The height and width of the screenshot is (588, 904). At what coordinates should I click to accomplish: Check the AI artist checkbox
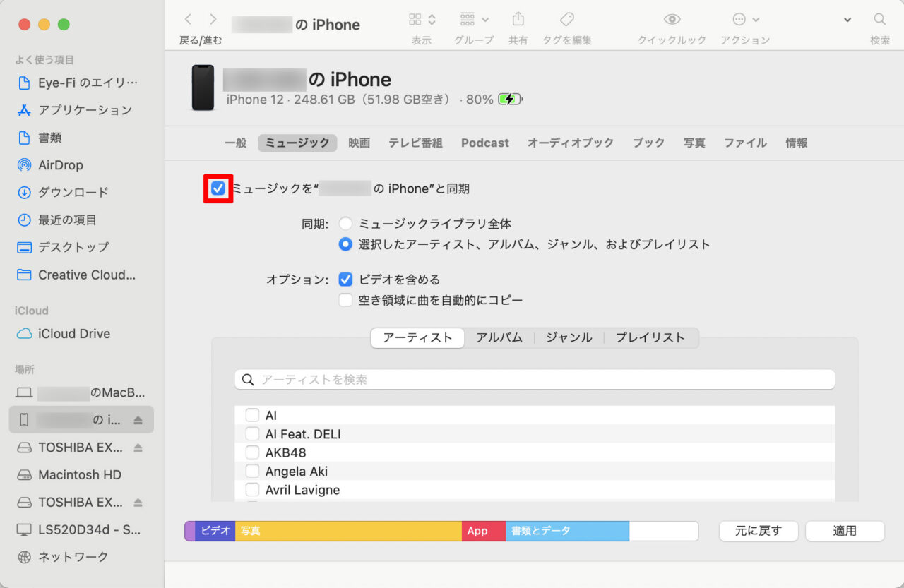pos(252,415)
